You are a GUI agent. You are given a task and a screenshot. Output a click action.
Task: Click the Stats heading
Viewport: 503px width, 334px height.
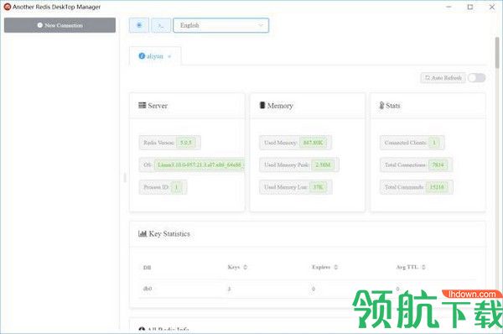tap(393, 106)
